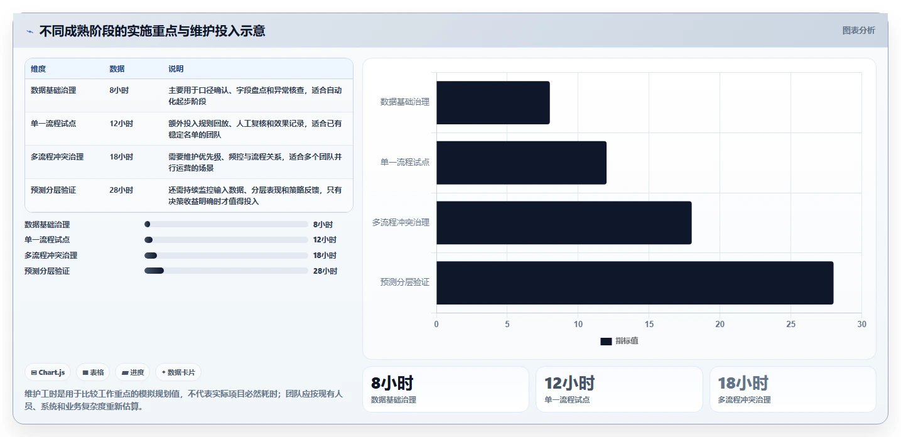Image resolution: width=901 pixels, height=437 pixels.
Task: Click the 维度 column header
Action: tap(38, 69)
